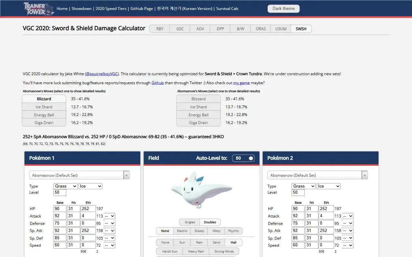Screen dimensions: 412x257
Task: Set terrain to Misty
Action: pyautogui.click(x=216, y=231)
